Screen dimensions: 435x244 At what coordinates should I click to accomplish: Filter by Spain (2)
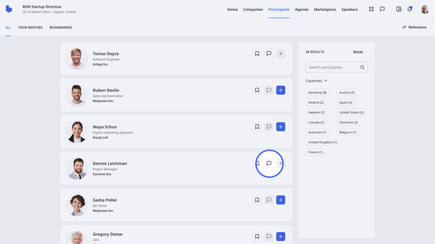345,102
